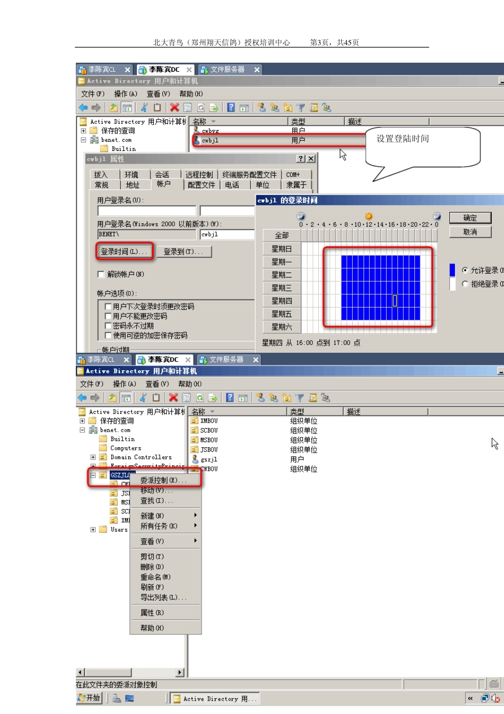504x714 pixels.
Task: Select gszjl user in lower list
Action: coord(205,460)
